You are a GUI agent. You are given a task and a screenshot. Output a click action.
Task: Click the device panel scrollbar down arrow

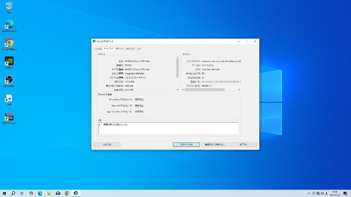[177, 90]
